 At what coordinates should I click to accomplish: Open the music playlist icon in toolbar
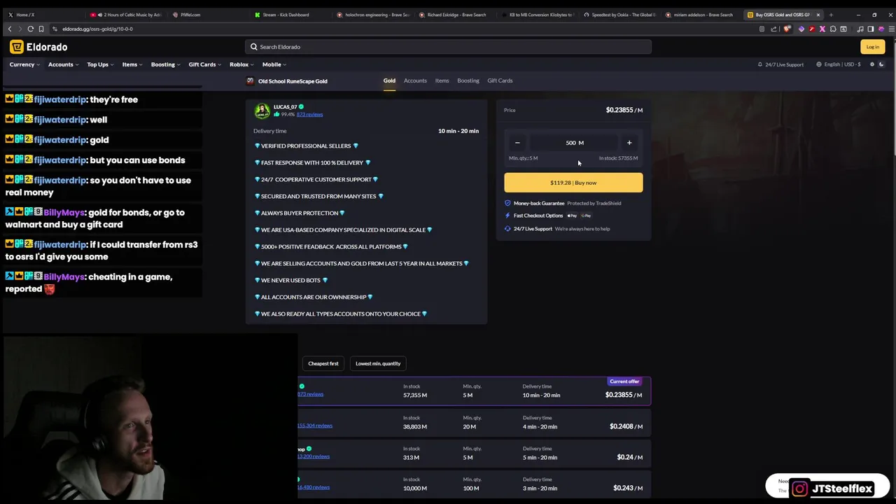[860, 29]
